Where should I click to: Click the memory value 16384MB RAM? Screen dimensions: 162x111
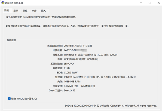(x=72, y=82)
